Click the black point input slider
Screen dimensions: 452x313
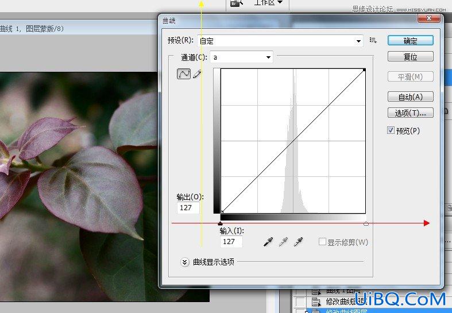tap(220, 223)
